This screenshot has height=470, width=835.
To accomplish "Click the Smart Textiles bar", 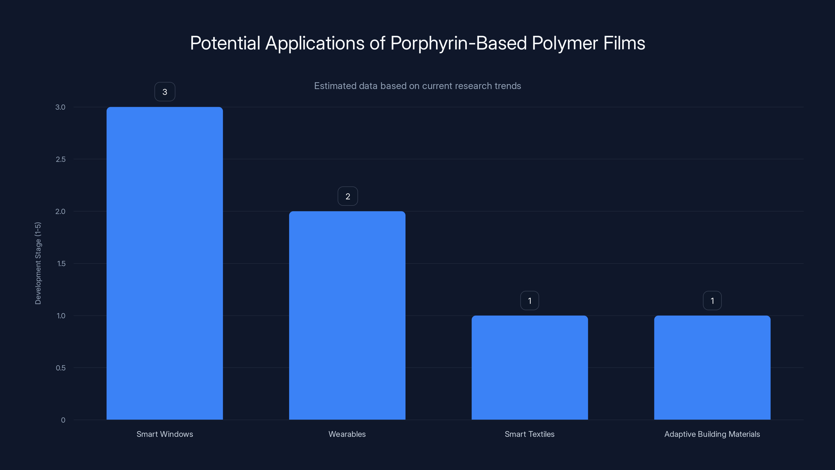I will [530, 367].
